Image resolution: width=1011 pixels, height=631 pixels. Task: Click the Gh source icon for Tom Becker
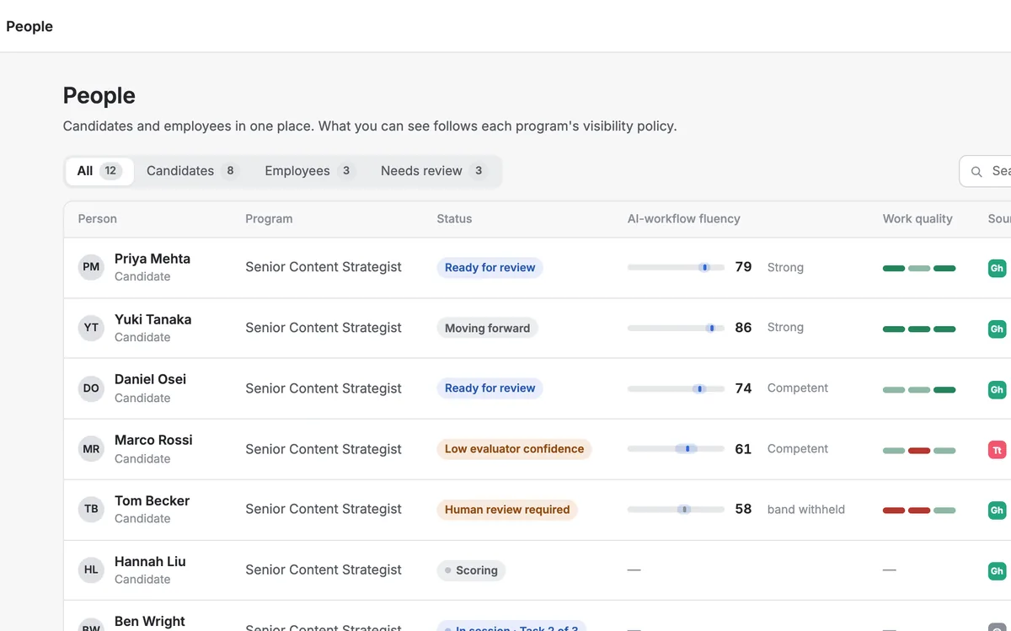pyautogui.click(x=997, y=510)
